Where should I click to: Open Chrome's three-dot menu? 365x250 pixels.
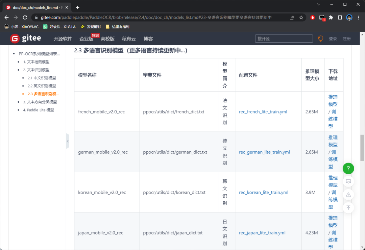click(x=358, y=18)
